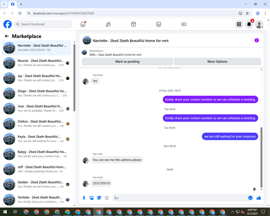Open the tab search dropdown arrow

(4, 4)
